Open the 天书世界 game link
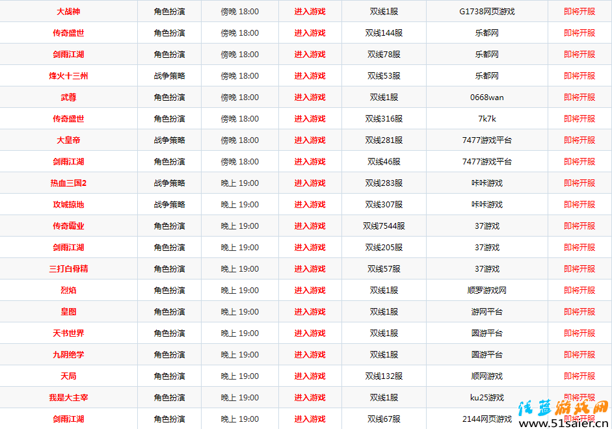The image size is (612, 429). pyautogui.click(x=68, y=333)
